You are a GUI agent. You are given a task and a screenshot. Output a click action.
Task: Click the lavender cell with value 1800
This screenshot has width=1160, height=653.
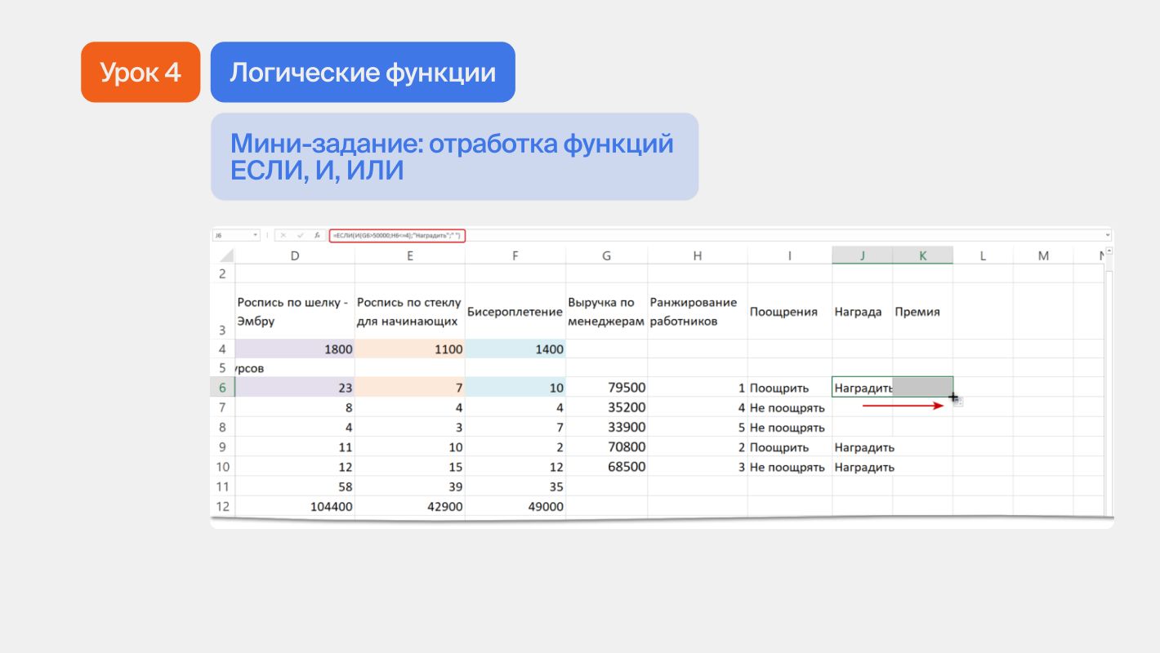pos(295,349)
